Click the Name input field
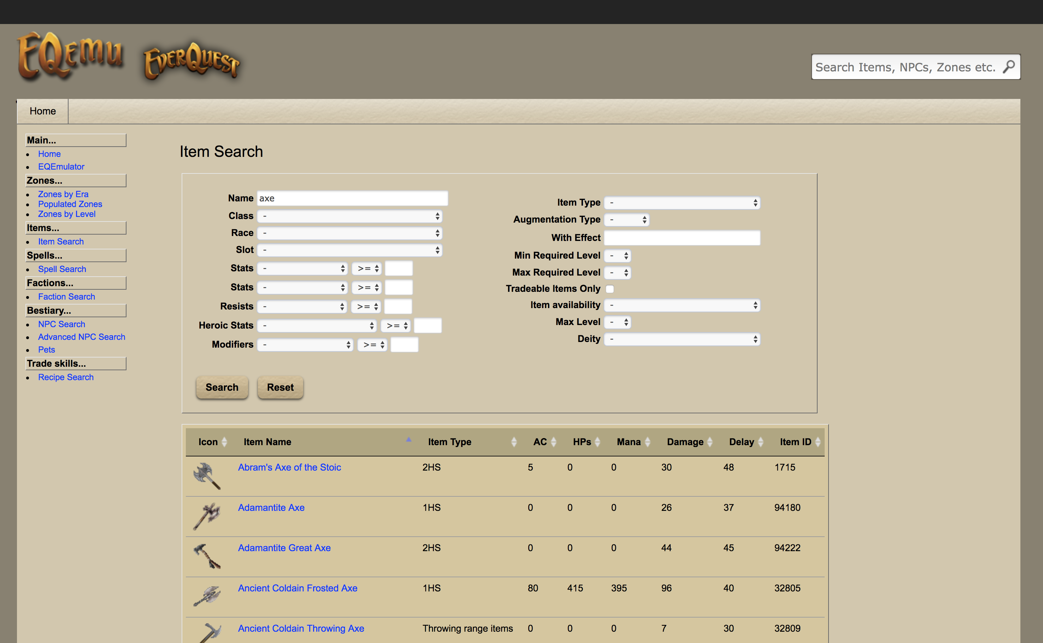The height and width of the screenshot is (643, 1043). (352, 198)
